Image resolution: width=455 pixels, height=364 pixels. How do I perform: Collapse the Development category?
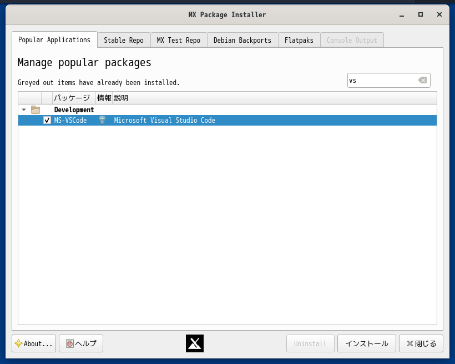24,109
